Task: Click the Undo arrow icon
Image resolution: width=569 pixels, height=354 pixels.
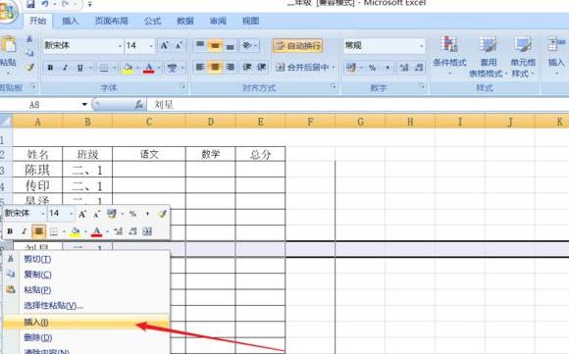Action: (45, 4)
